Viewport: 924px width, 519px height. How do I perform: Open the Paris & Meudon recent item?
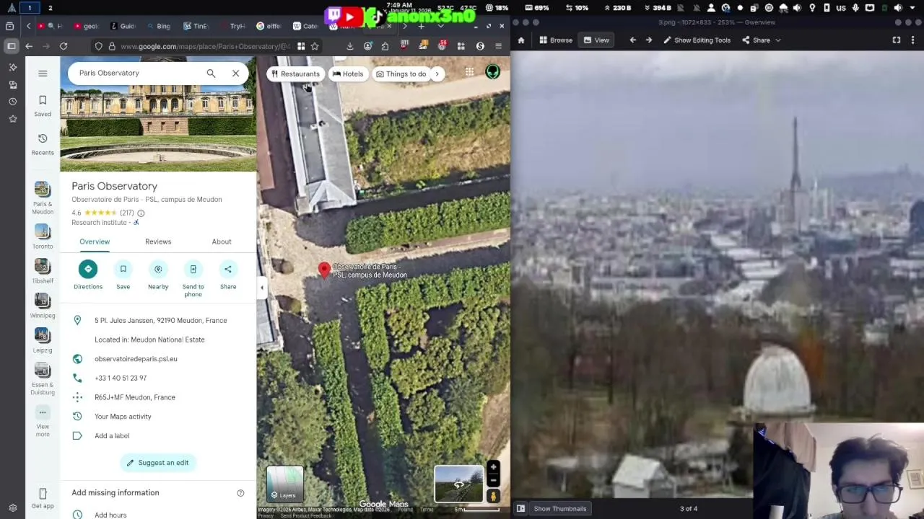(x=43, y=198)
